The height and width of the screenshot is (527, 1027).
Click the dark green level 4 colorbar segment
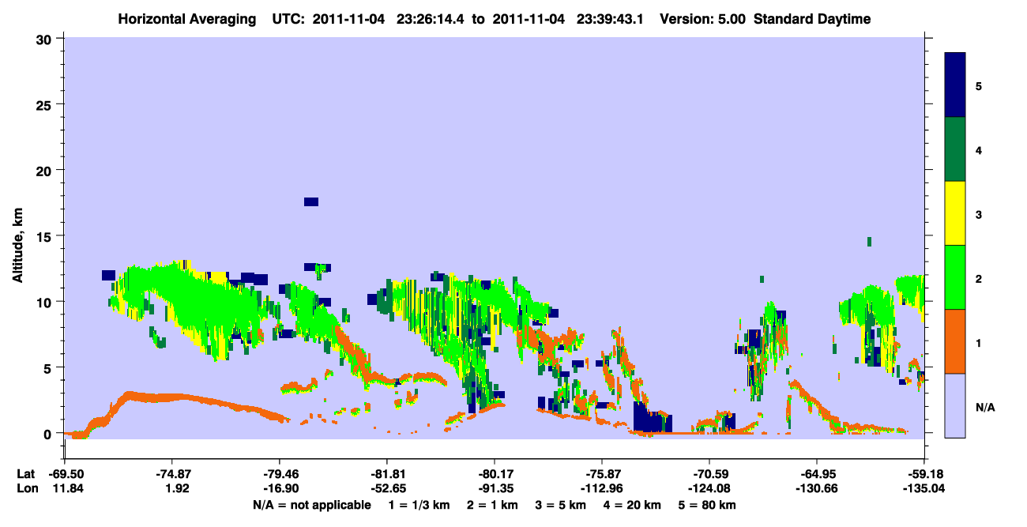click(x=955, y=149)
